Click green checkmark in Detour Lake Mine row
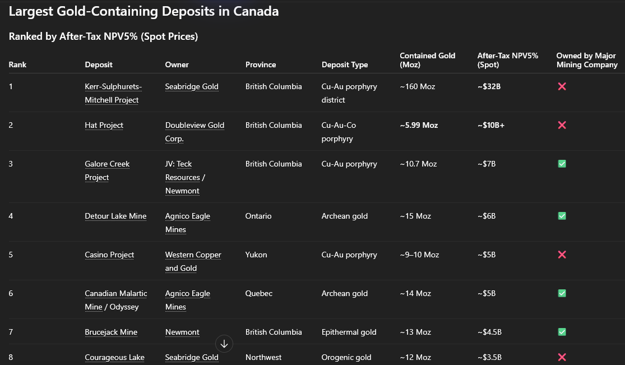Image resolution: width=625 pixels, height=365 pixels. (562, 216)
